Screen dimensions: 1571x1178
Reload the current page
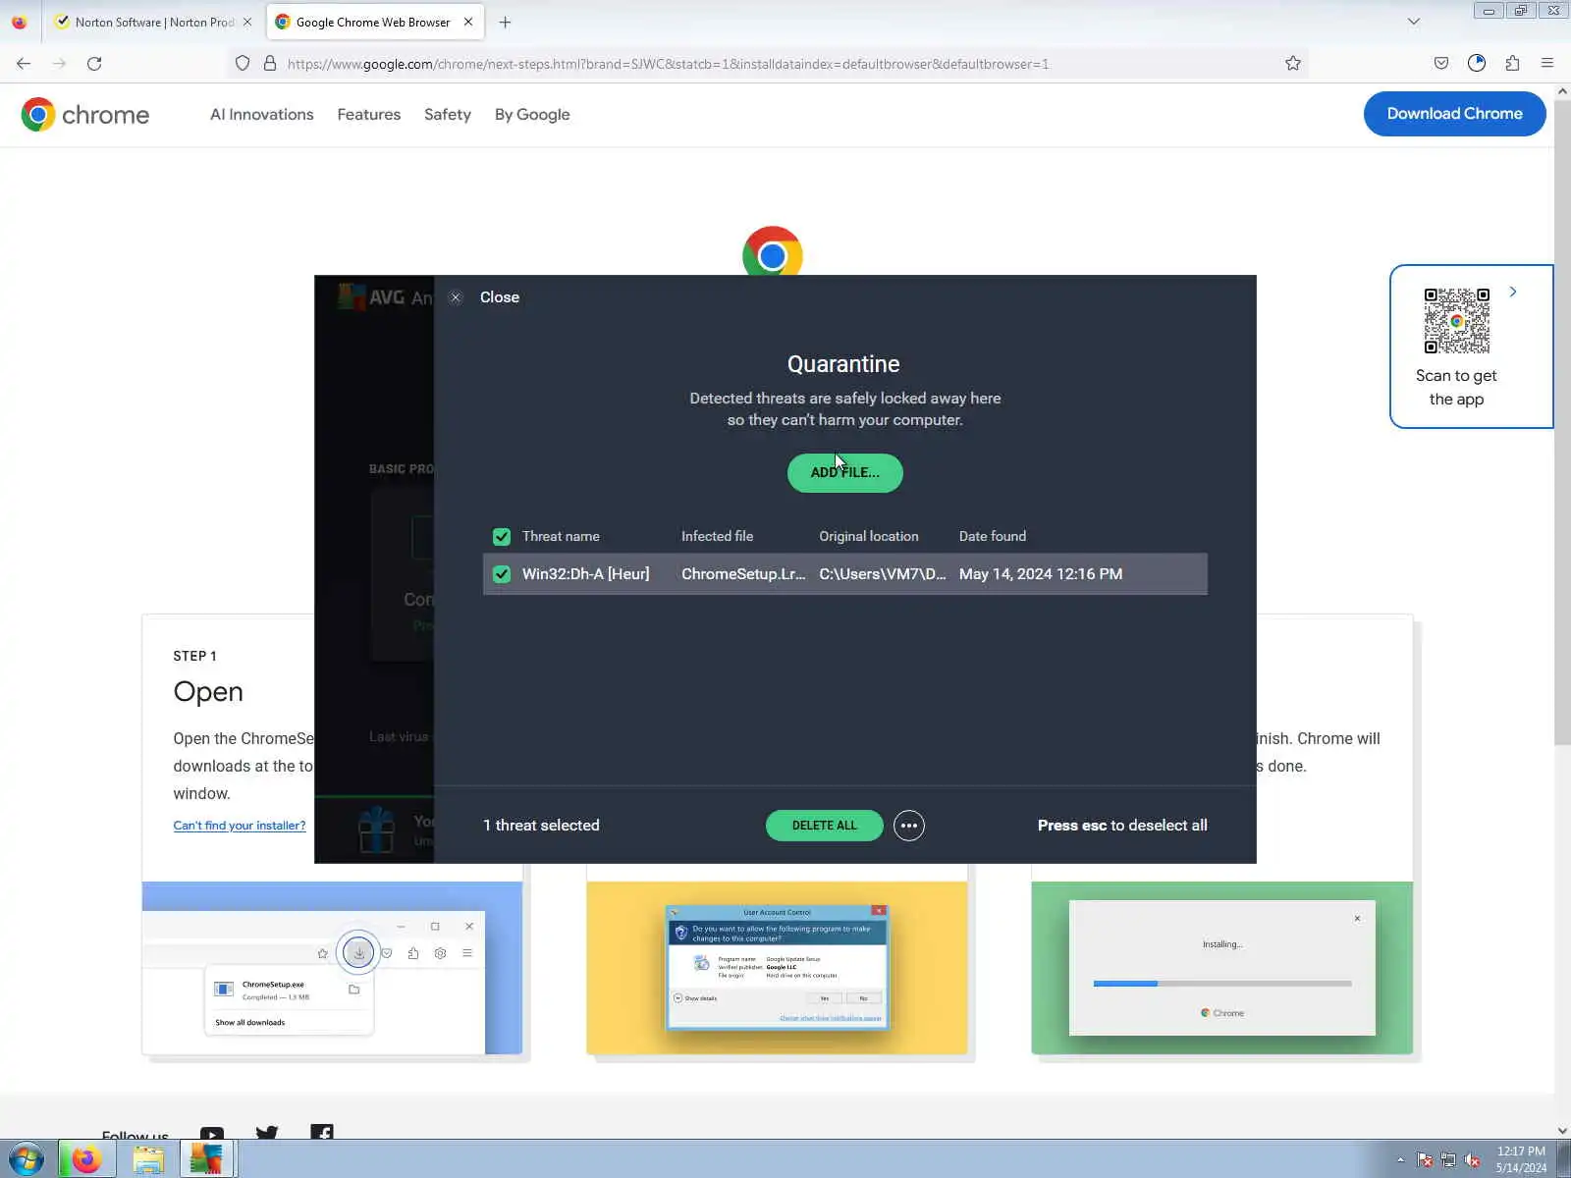[x=94, y=64]
